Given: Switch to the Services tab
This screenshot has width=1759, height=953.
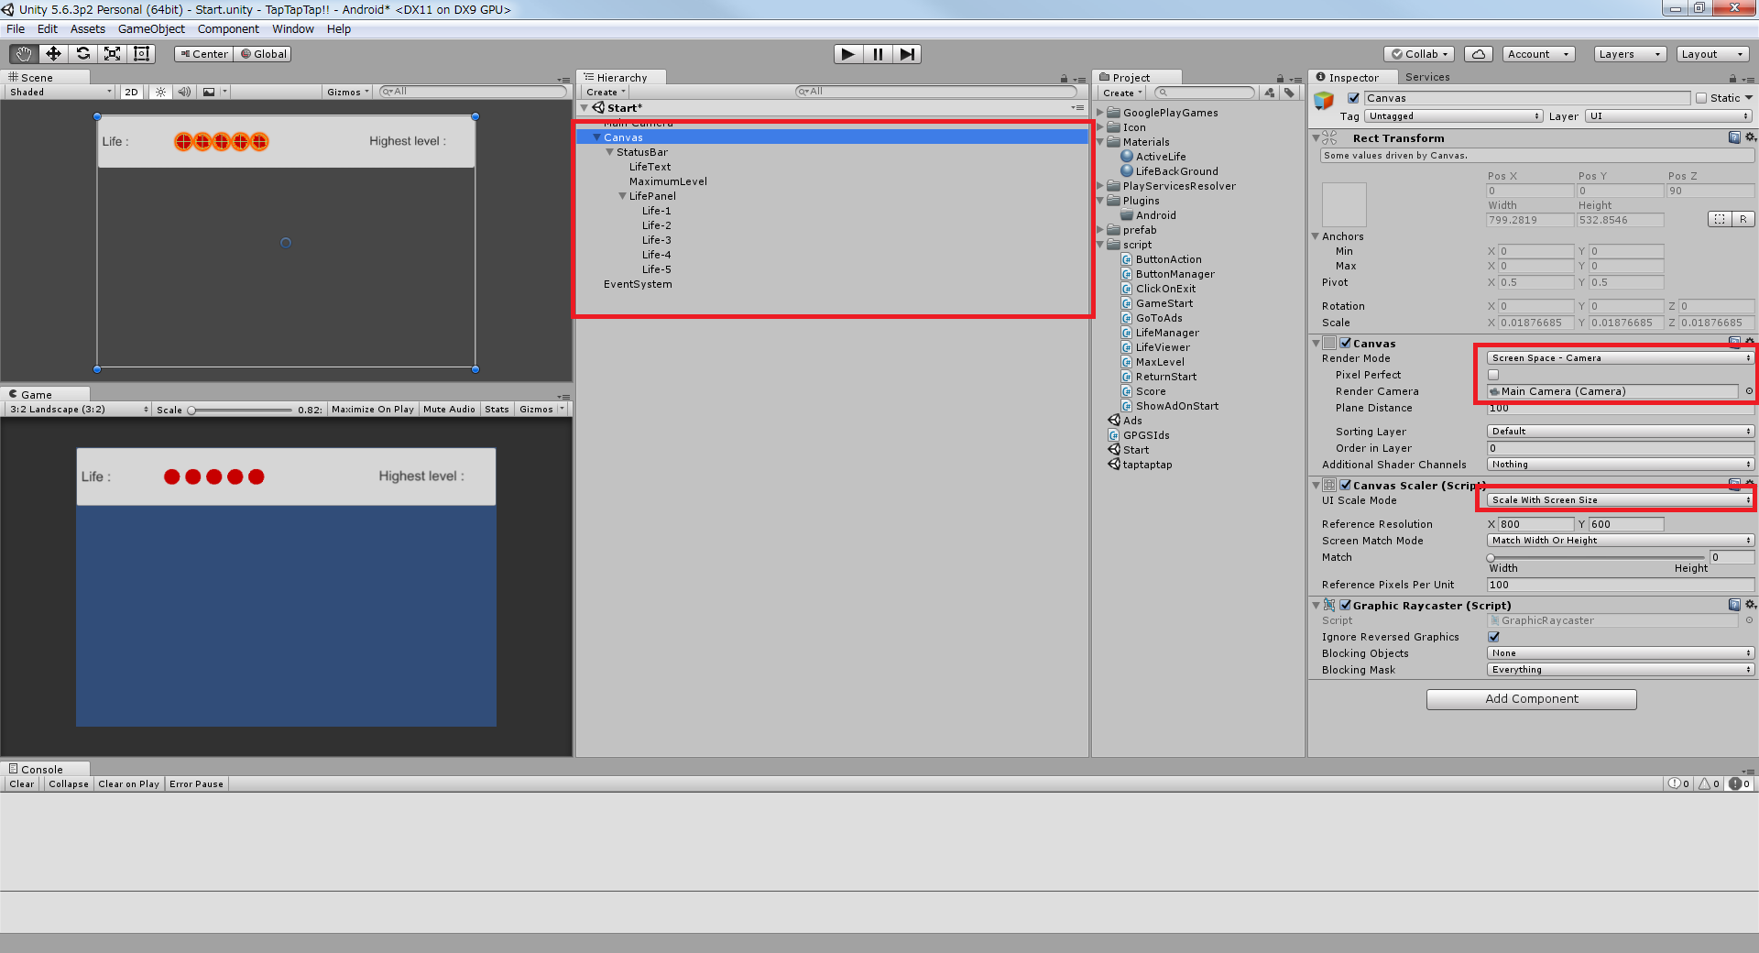Looking at the screenshot, I should (1427, 78).
